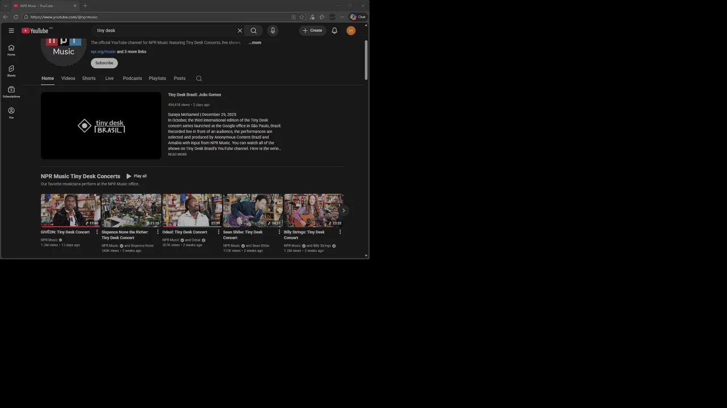This screenshot has height=408, width=727.
Task: Open the browser tab list dropdown
Action: coord(5,6)
